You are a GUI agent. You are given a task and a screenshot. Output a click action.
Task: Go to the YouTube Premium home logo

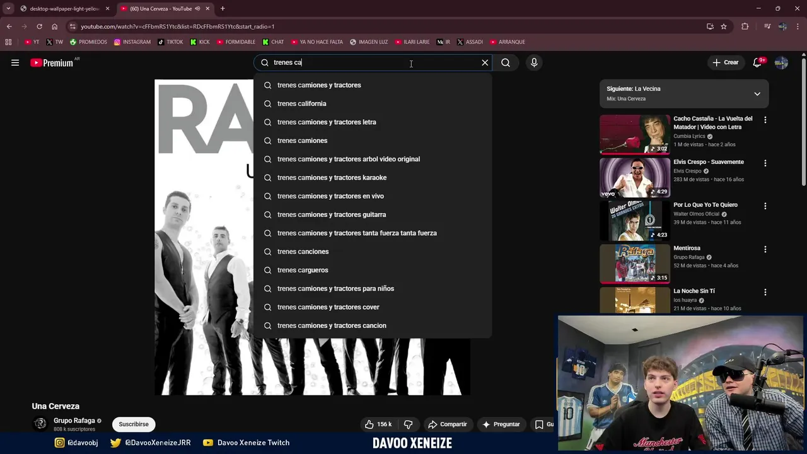52,62
